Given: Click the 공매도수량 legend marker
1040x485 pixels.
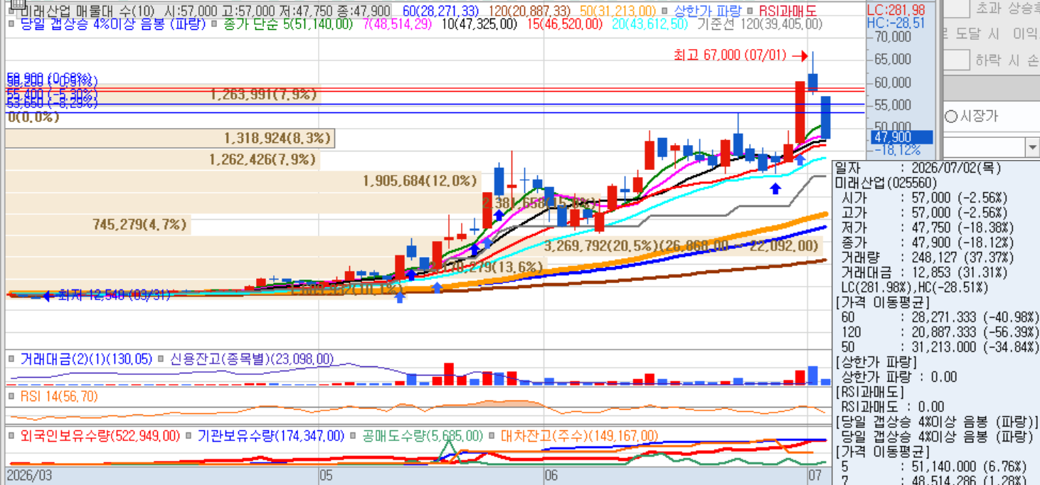Looking at the screenshot, I should (354, 435).
